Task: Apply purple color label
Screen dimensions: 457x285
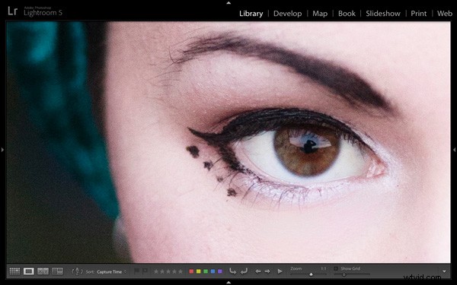Action: [220, 271]
